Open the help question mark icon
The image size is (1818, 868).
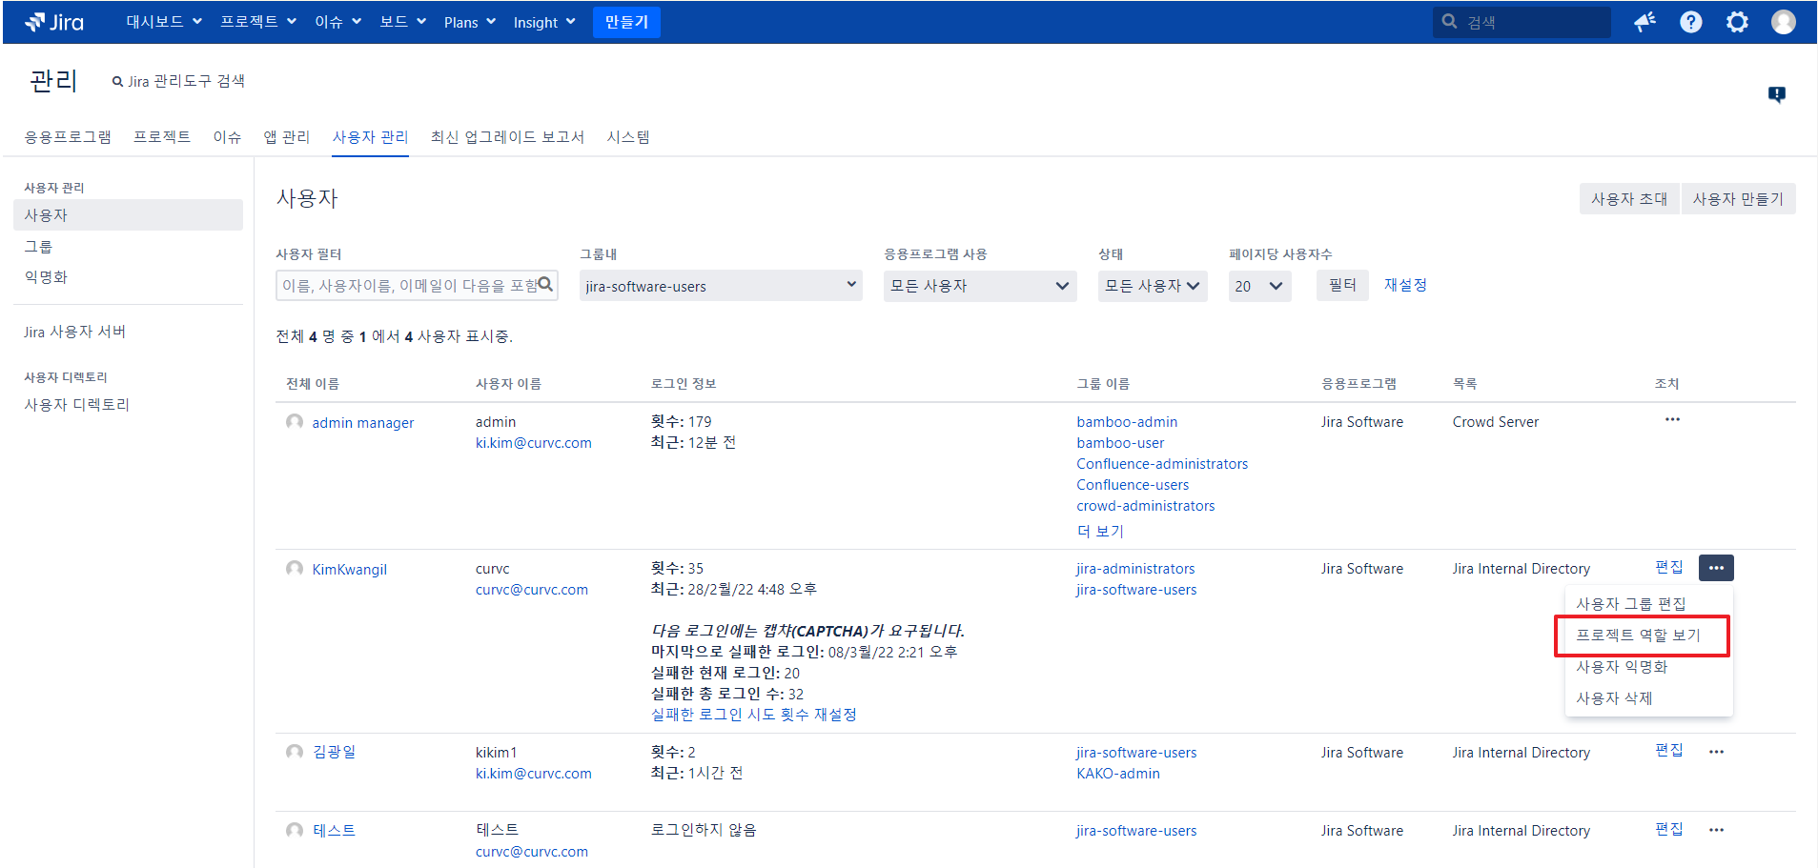click(1691, 22)
